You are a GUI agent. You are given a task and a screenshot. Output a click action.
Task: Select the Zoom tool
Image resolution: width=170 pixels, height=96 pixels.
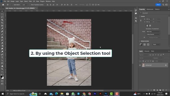2,69
